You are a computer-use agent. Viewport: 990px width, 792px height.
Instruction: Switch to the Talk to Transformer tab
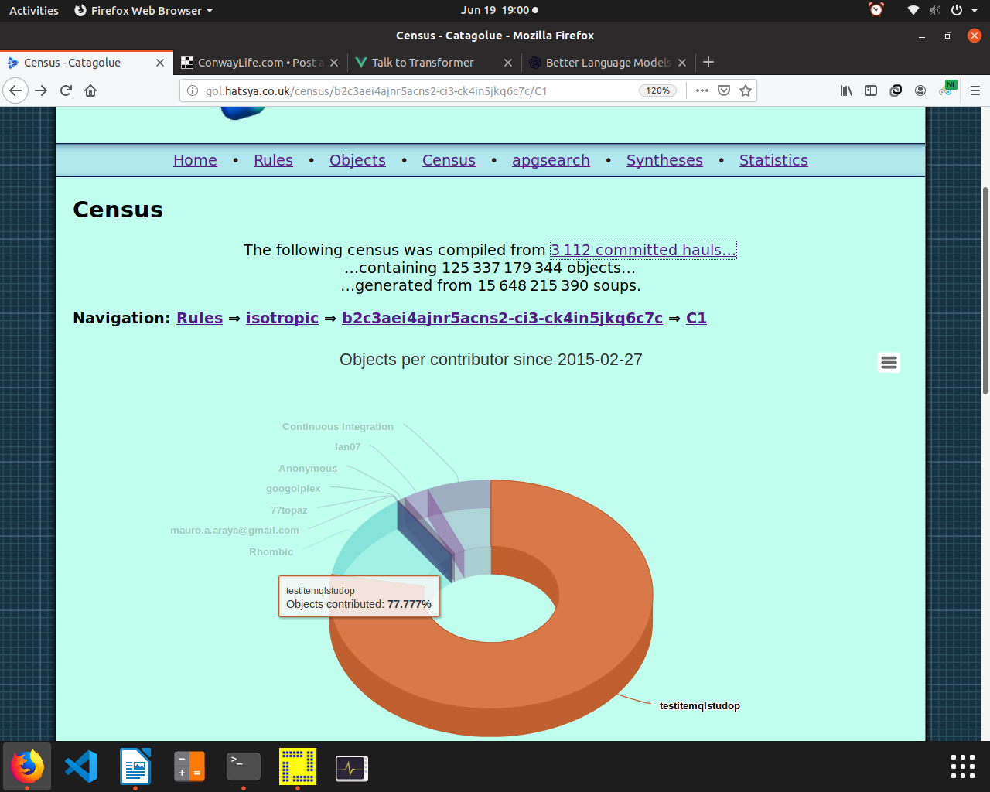(x=425, y=63)
